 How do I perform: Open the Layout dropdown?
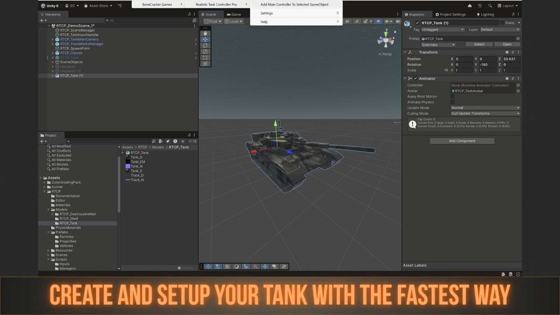(x=507, y=6)
